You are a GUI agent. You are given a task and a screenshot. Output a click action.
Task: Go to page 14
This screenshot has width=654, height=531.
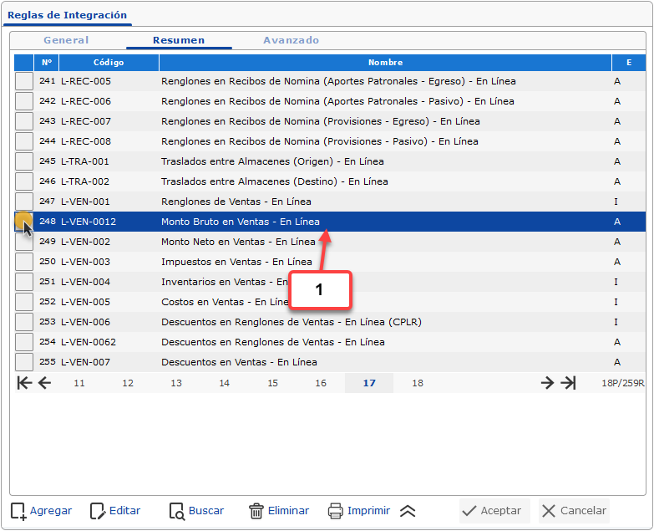coord(225,383)
